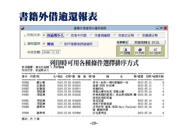This screenshot has width=188, height=132.
Task: Click the 狀況選擇 report line
Action: pyautogui.click(x=43, y=67)
